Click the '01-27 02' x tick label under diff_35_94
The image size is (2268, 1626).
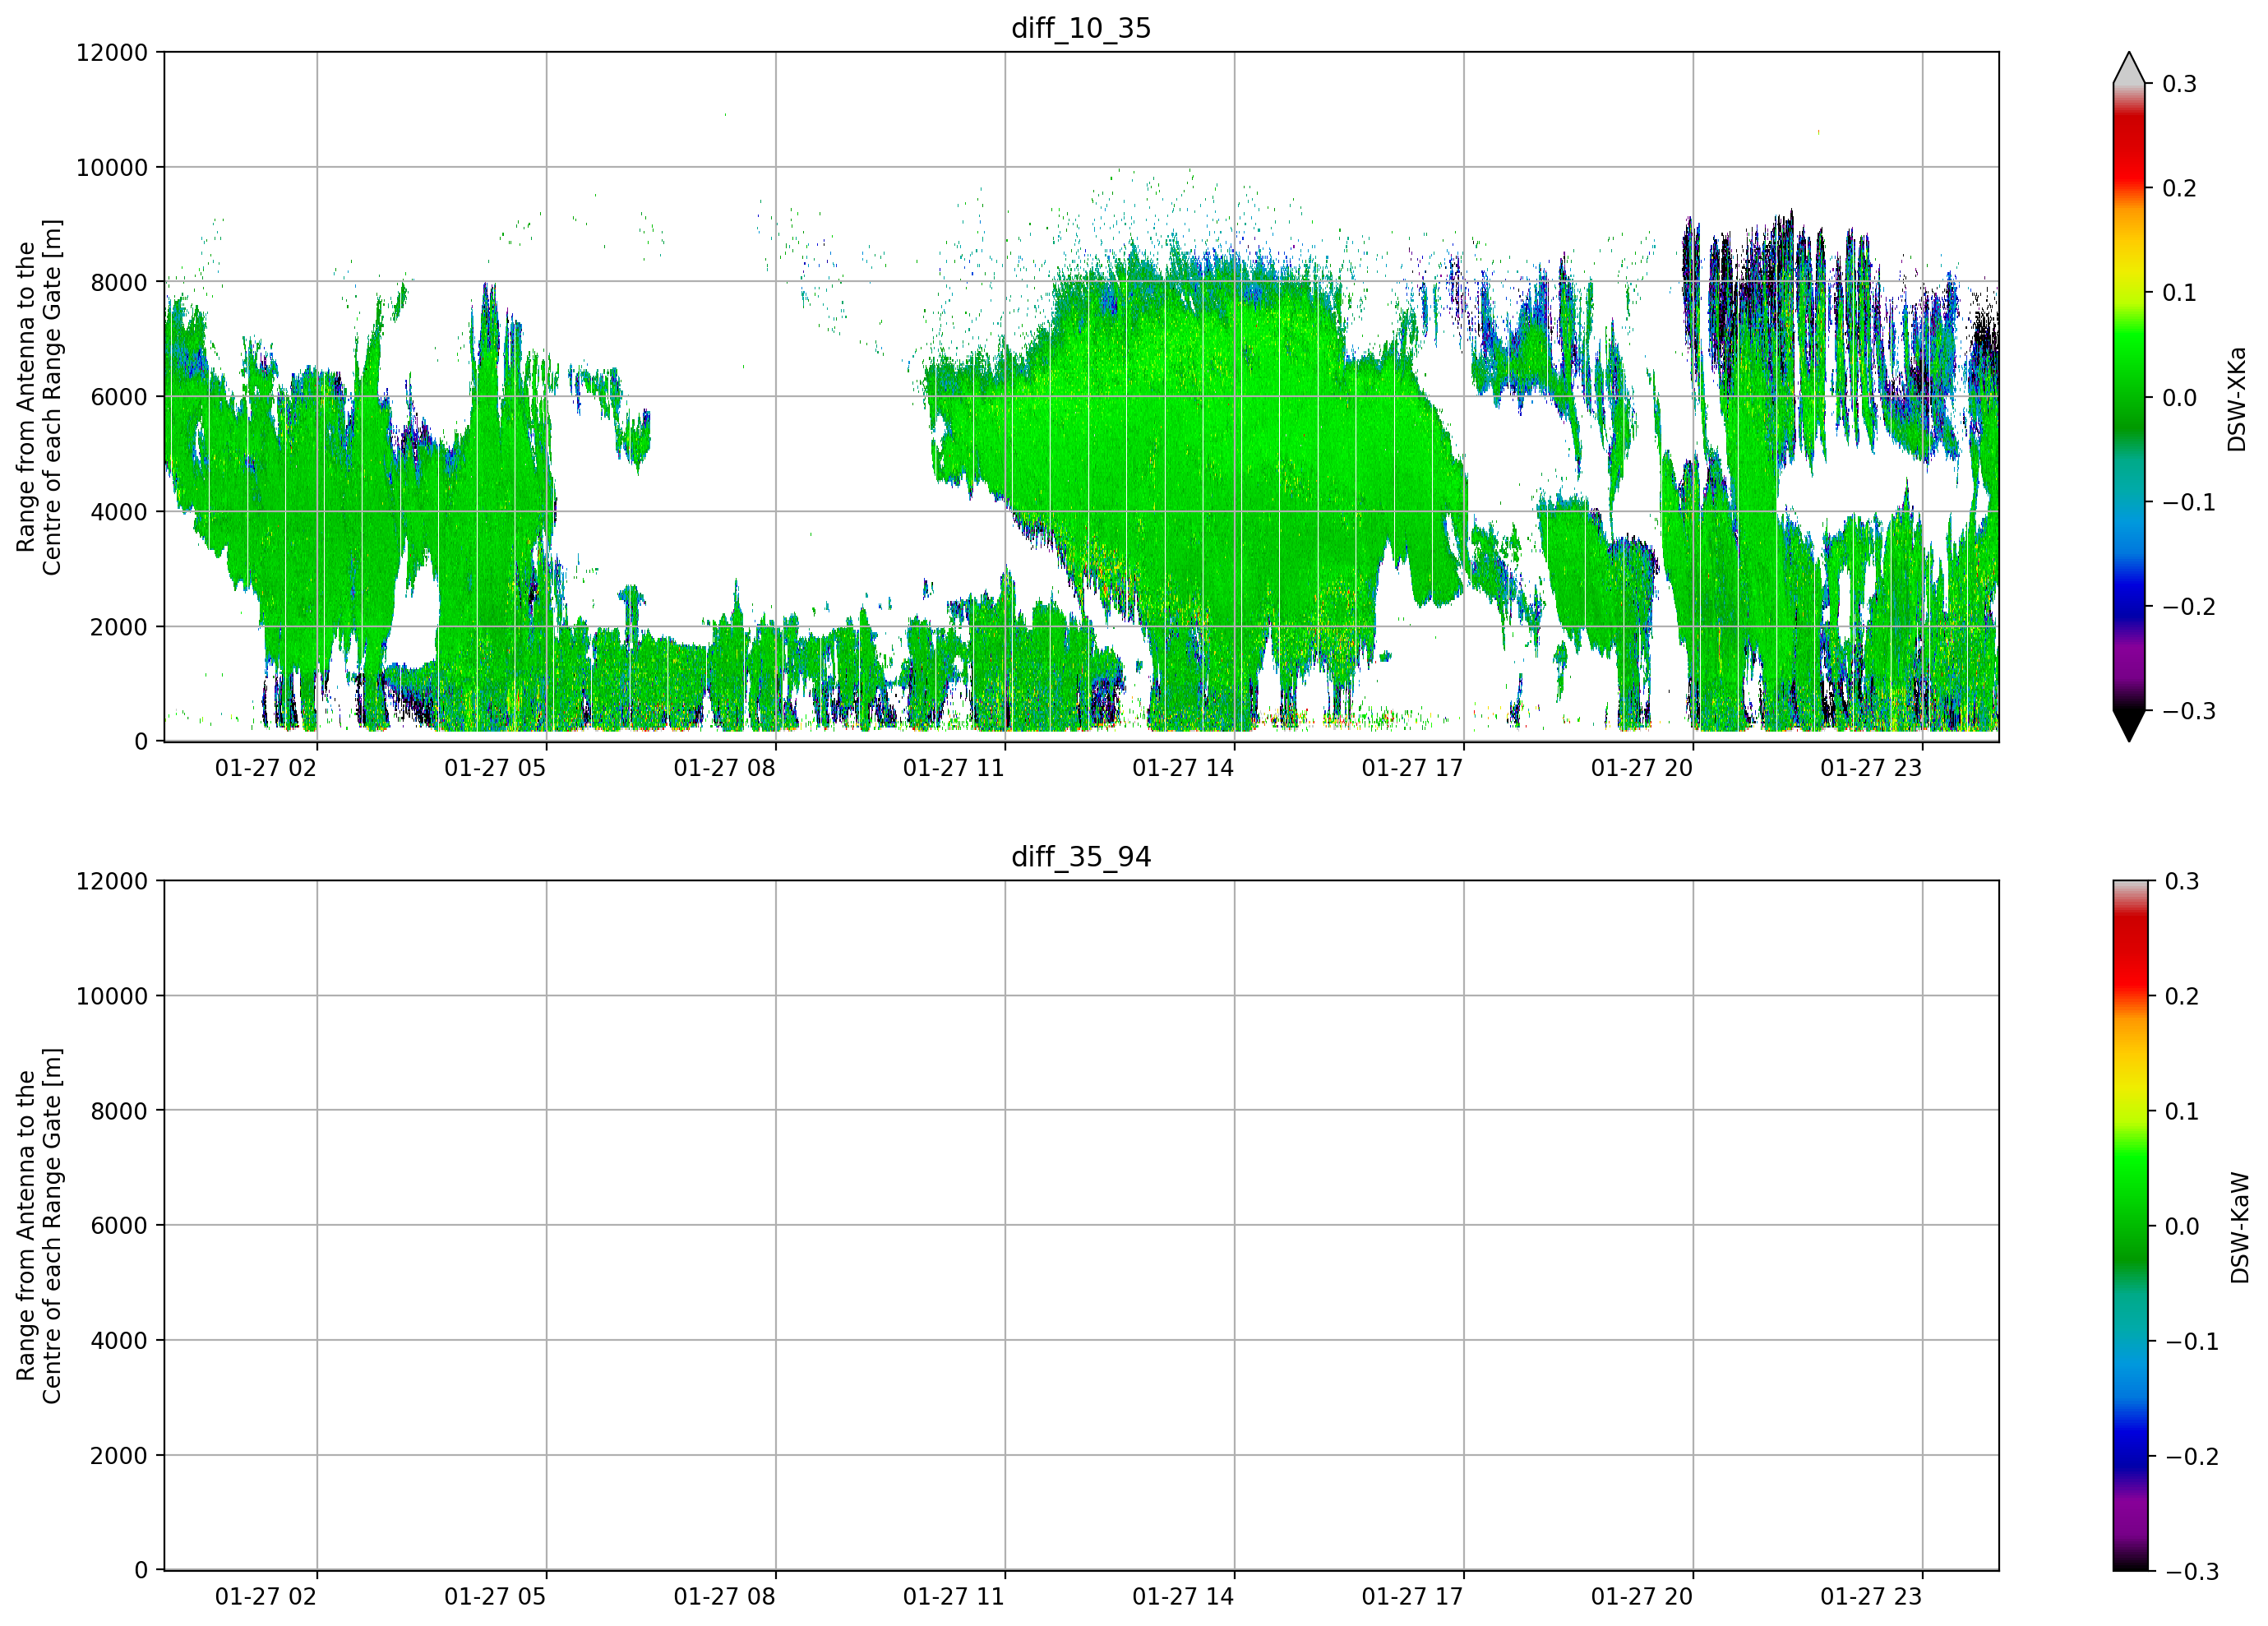coord(266,1597)
